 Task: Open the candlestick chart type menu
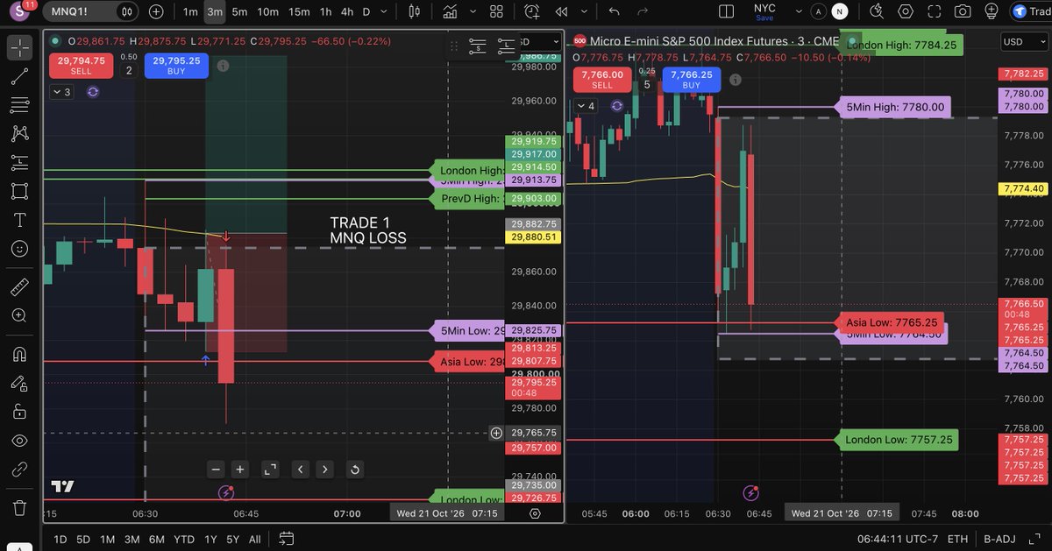point(415,12)
